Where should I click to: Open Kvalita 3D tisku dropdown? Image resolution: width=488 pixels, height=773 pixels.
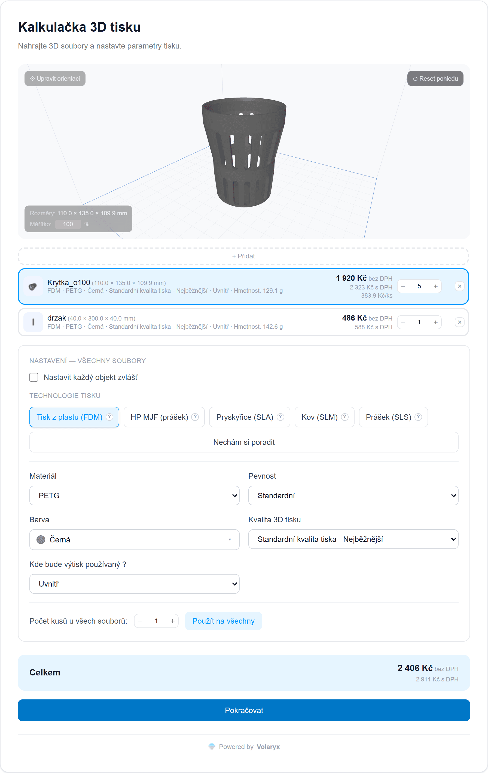point(353,539)
